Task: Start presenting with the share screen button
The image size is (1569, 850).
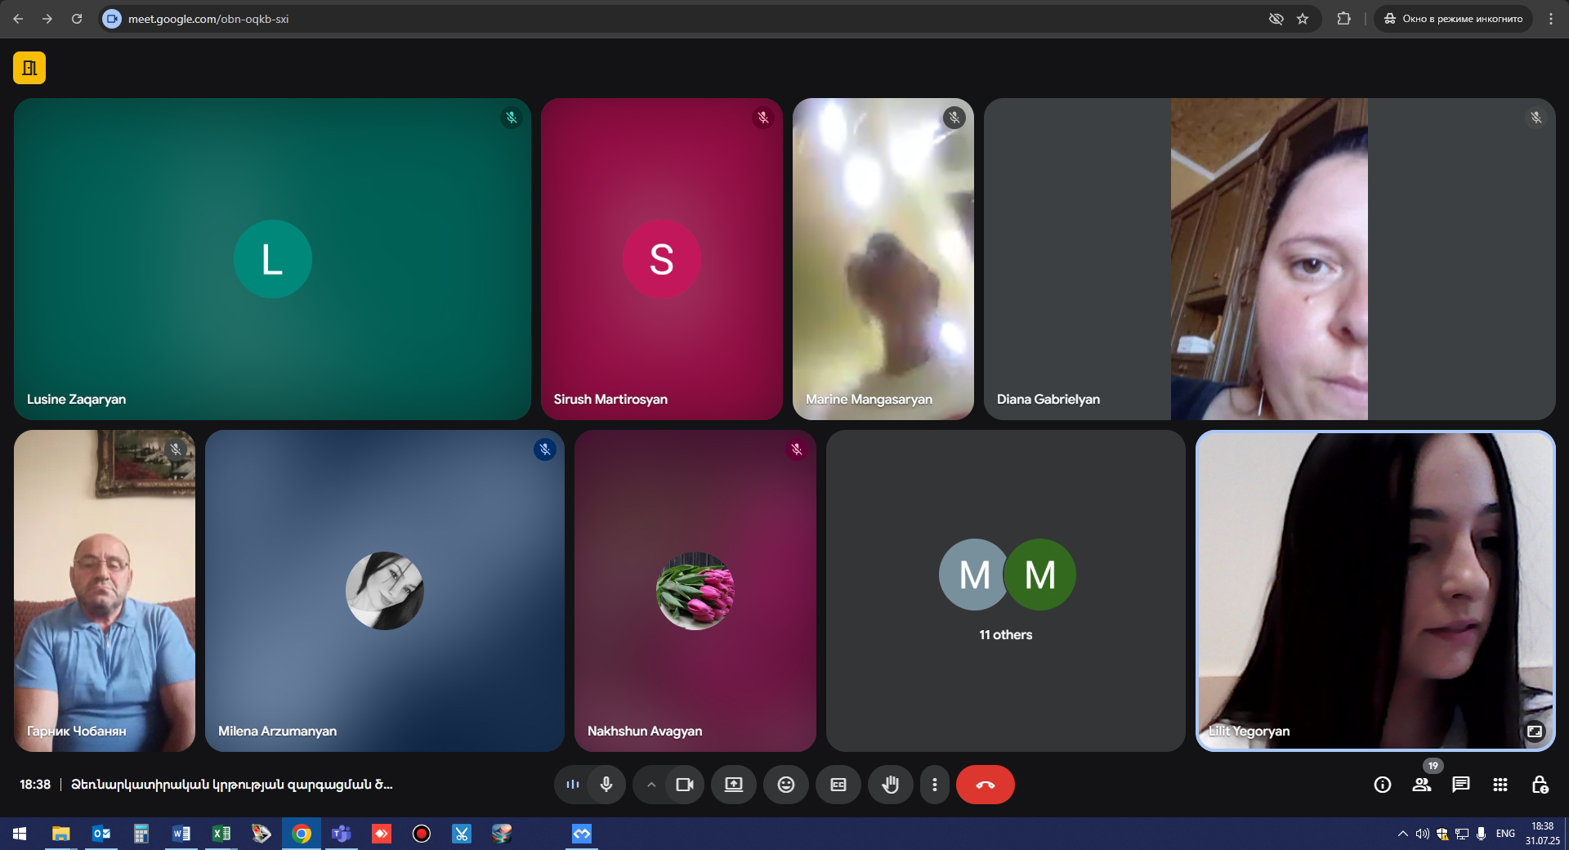Action: coord(734,785)
